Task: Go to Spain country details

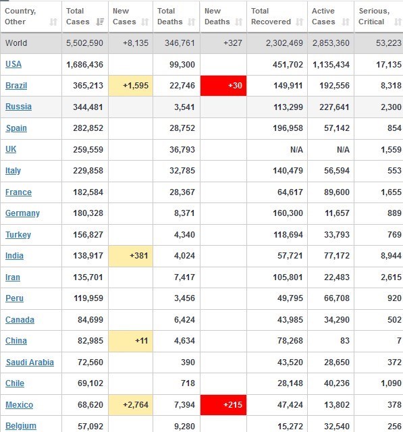Action: point(16,128)
